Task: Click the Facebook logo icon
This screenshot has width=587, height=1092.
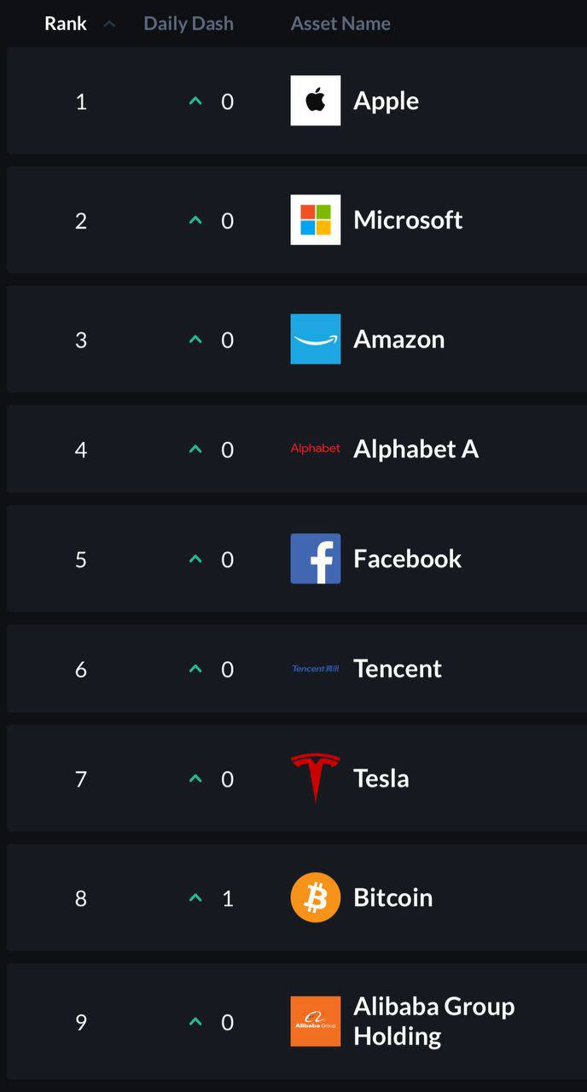Action: (316, 559)
